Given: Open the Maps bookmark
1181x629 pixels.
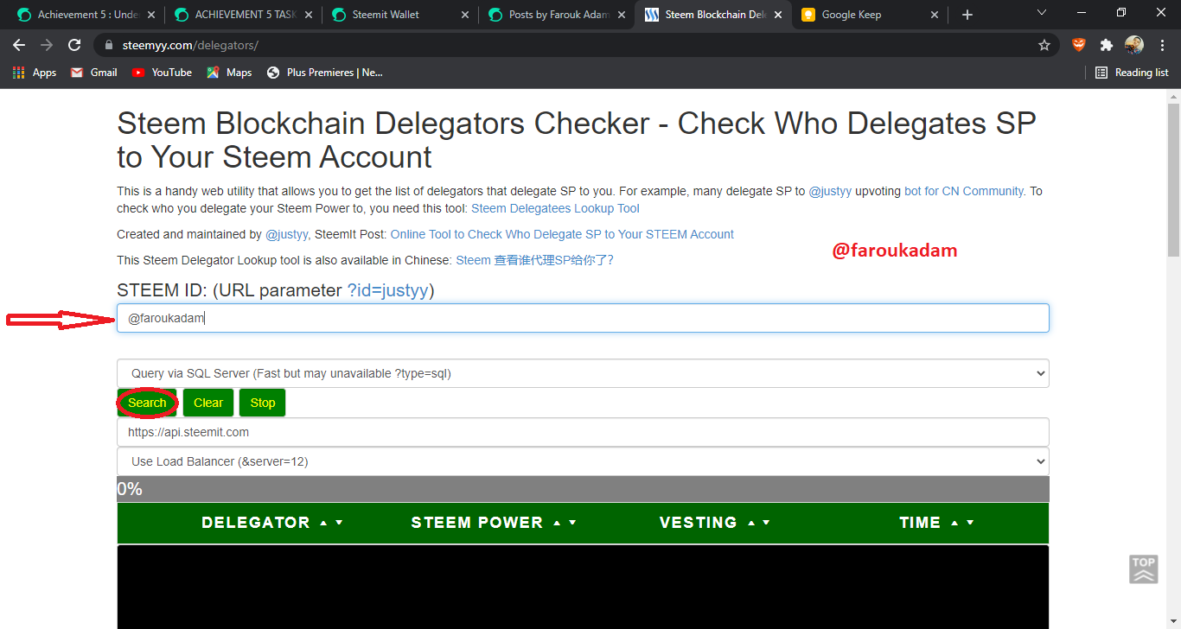Looking at the screenshot, I should [229, 73].
